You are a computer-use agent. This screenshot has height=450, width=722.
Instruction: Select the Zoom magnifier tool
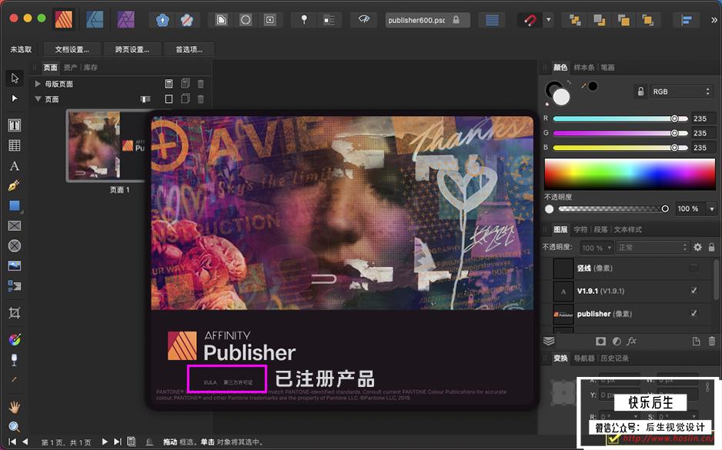point(15,426)
